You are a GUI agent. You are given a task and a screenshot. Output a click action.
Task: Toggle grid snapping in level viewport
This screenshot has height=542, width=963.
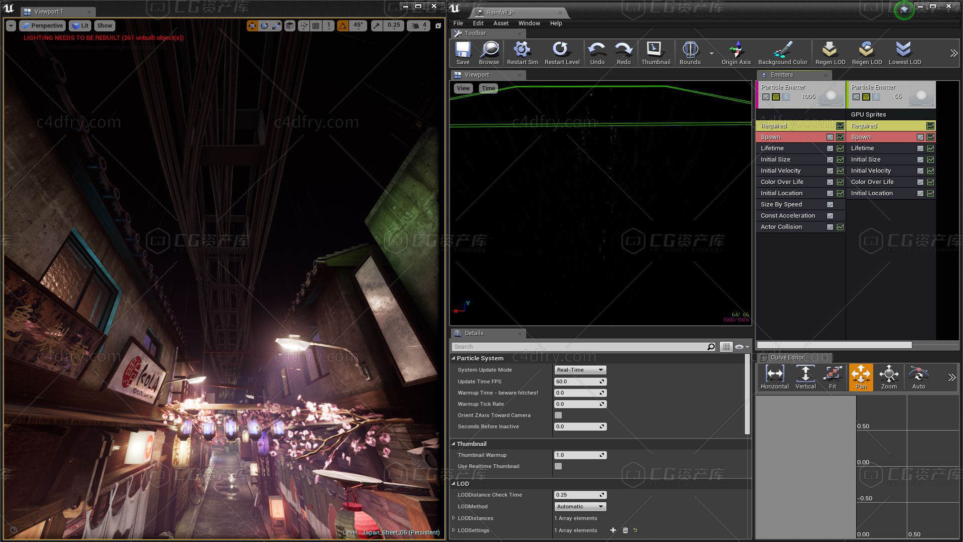coord(316,26)
